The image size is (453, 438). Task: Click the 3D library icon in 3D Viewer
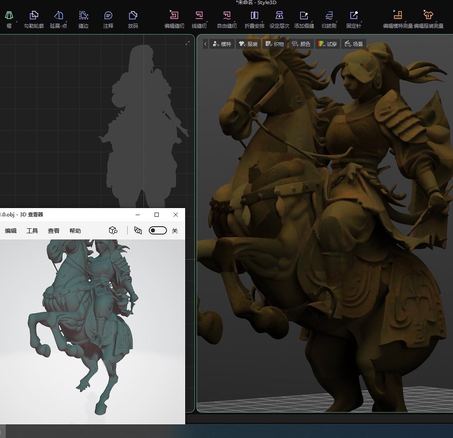[x=113, y=230]
